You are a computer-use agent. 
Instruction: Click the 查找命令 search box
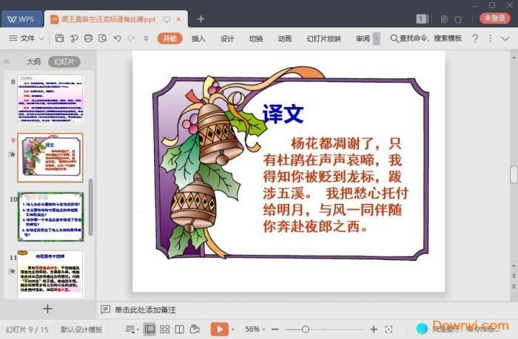coord(426,38)
